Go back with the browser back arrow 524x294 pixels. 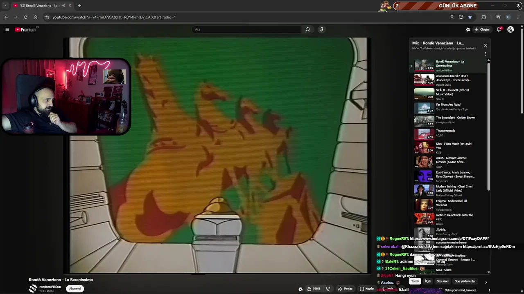[x=6, y=17]
